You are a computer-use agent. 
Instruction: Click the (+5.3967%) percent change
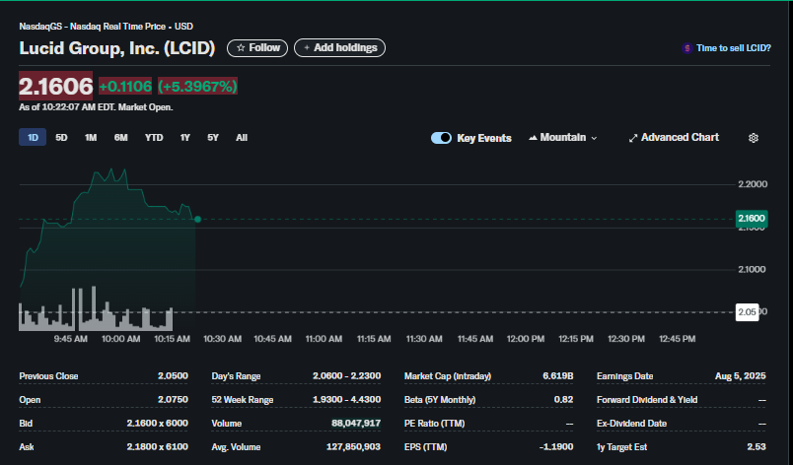coord(197,87)
